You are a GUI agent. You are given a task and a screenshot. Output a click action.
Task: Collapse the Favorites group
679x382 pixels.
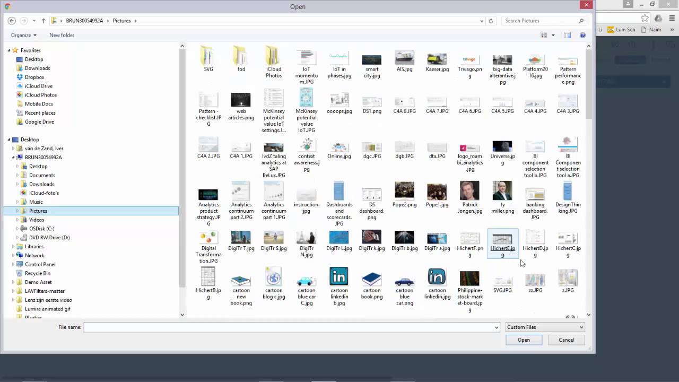[x=9, y=50]
